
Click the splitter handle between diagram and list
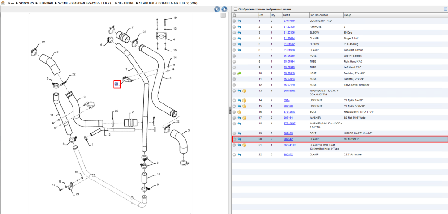[x=230, y=111]
